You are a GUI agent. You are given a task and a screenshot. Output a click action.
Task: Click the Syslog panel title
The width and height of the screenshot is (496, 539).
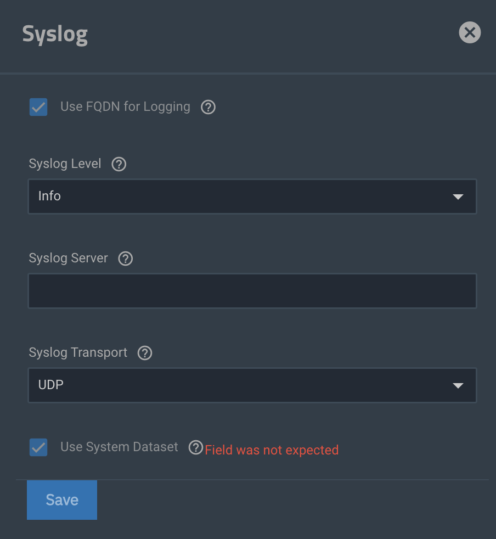pyautogui.click(x=55, y=35)
